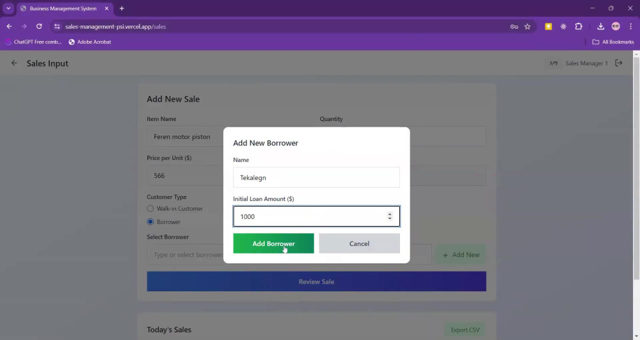Click the Add New Sale heading
Image resolution: width=640 pixels, height=340 pixels.
point(173,99)
